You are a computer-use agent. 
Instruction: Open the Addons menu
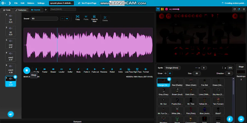[30, 3]
